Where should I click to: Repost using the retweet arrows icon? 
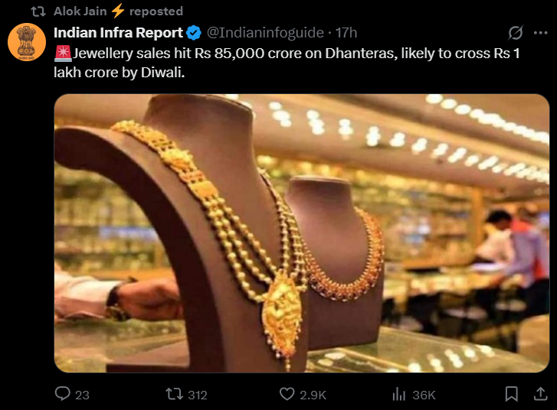(x=175, y=394)
